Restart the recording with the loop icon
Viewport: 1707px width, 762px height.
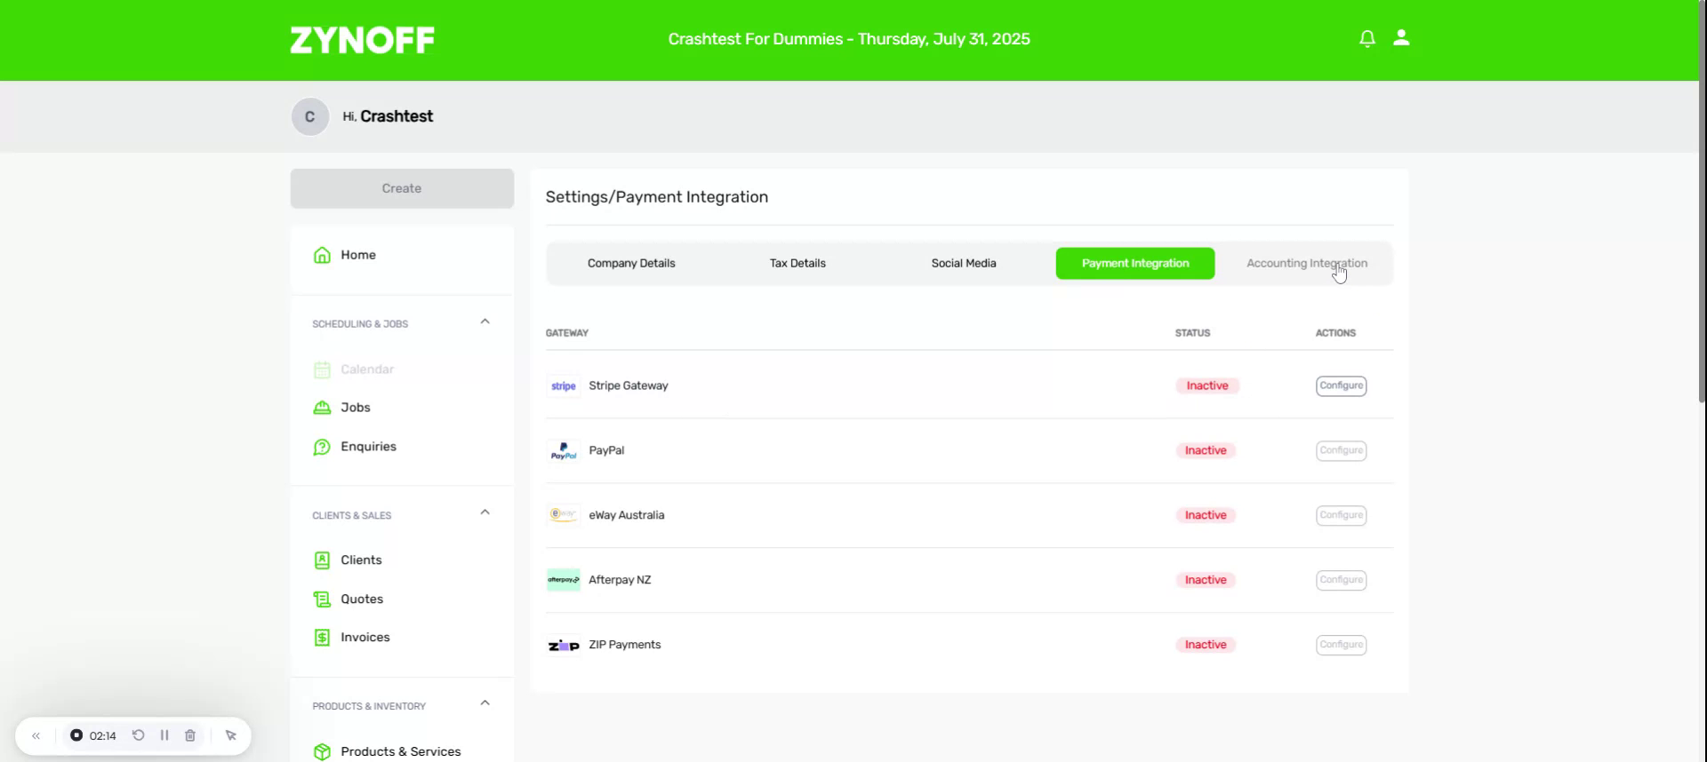point(139,735)
